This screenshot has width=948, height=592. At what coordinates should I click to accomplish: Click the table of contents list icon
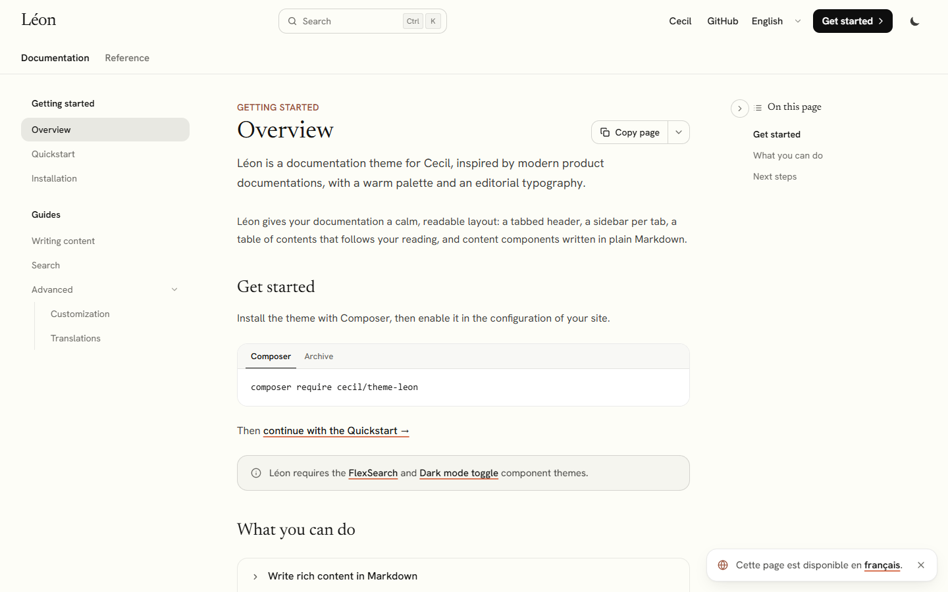pos(758,107)
